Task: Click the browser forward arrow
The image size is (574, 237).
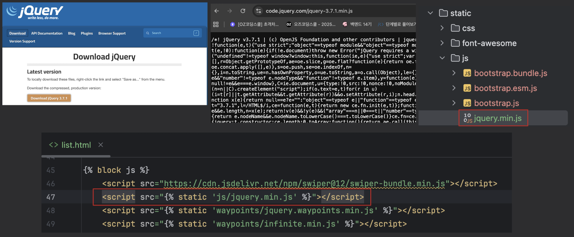Action: [230, 11]
